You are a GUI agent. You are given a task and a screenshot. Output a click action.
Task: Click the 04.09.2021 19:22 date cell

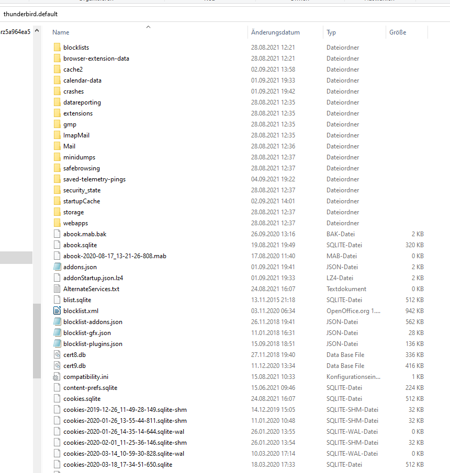[x=273, y=179]
